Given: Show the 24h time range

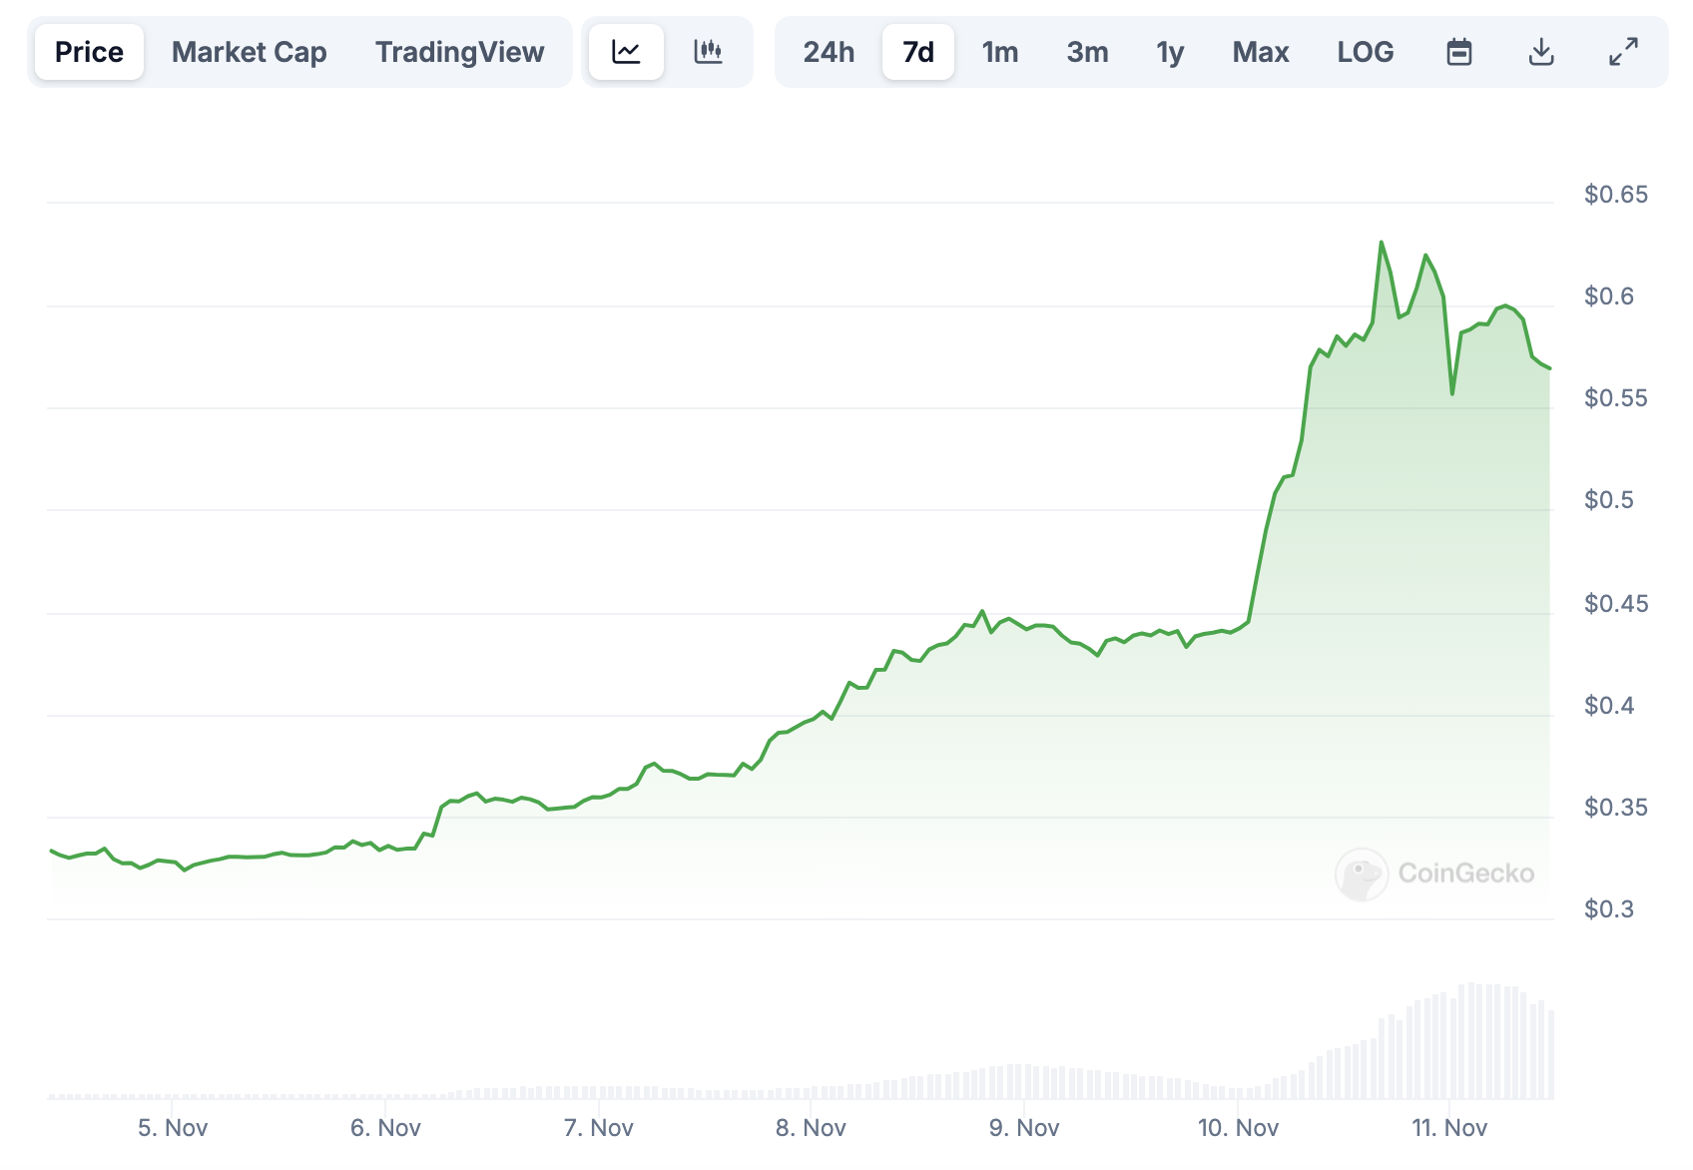Looking at the screenshot, I should [x=829, y=52].
